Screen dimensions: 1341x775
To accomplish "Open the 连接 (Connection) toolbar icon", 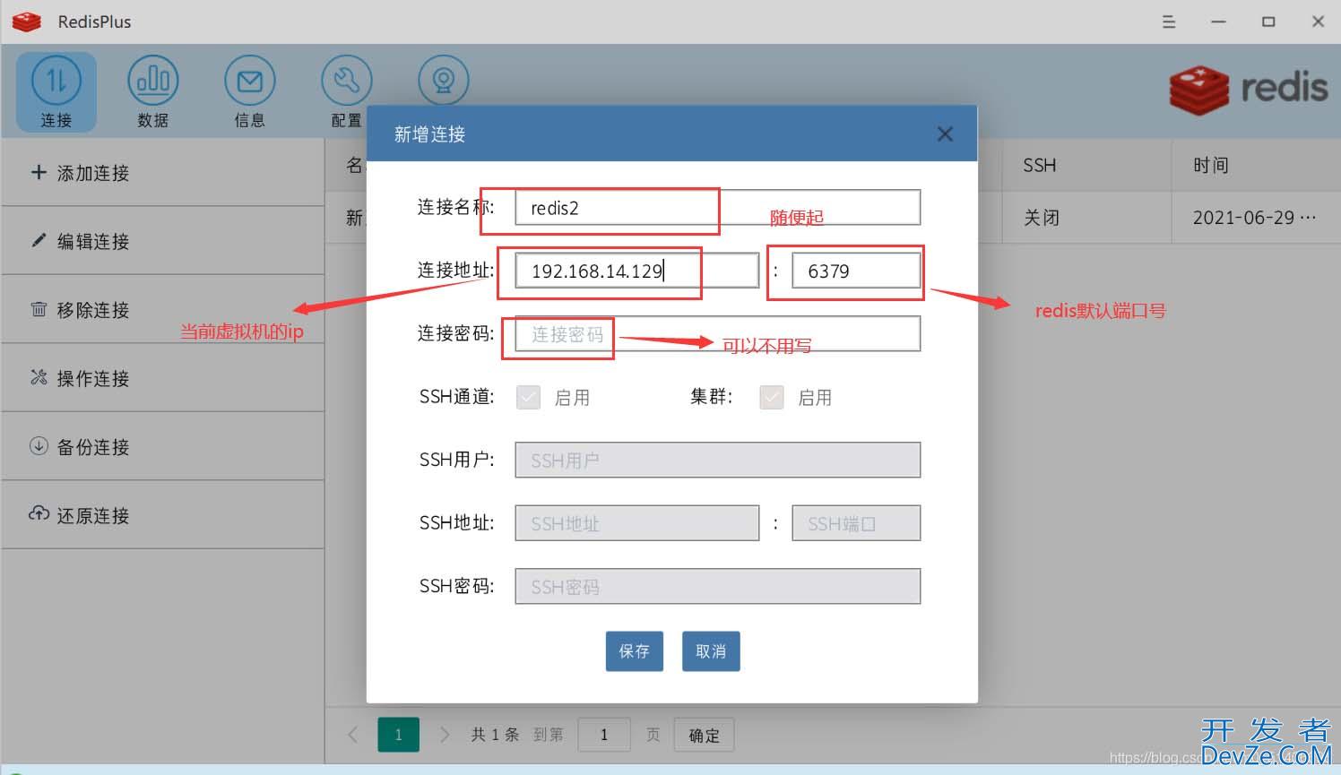I will pos(56,91).
